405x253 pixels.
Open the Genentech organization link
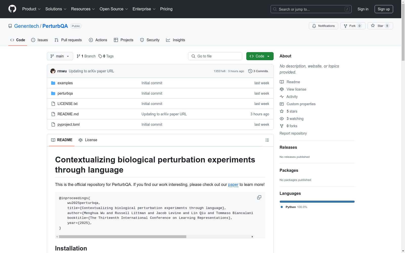27,26
